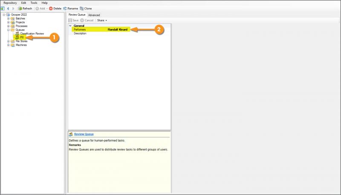Switch to the Review Queue tab

pos(77,15)
